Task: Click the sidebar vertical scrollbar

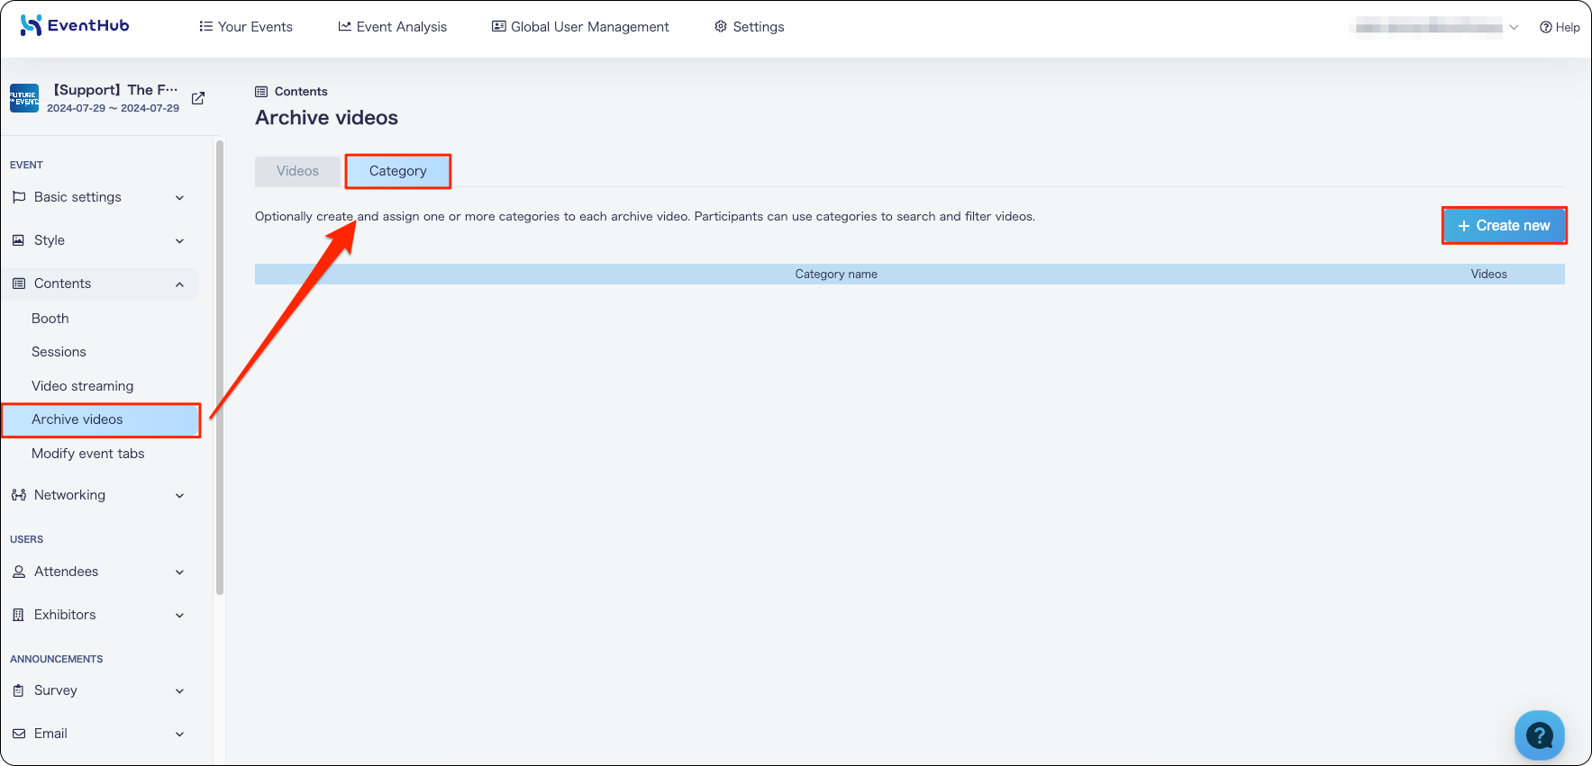Action: 220,367
